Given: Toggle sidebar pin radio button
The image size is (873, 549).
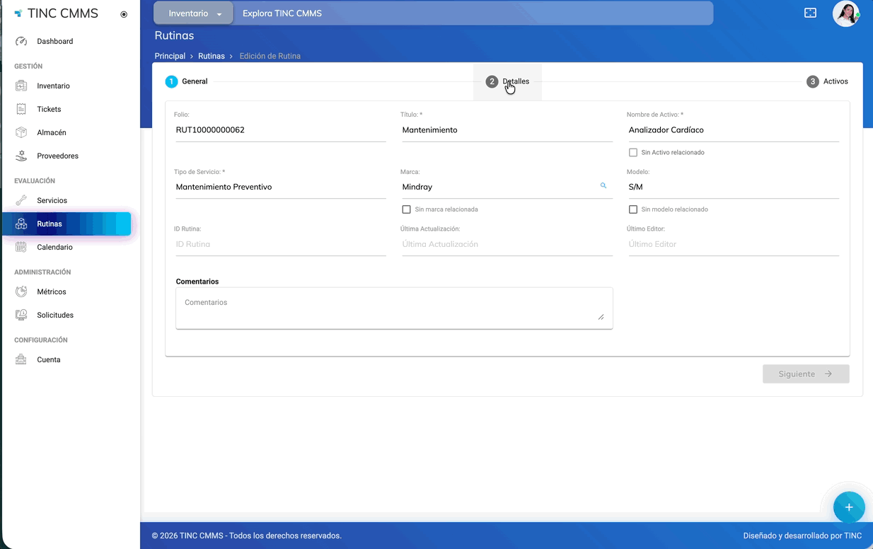Looking at the screenshot, I should (124, 14).
